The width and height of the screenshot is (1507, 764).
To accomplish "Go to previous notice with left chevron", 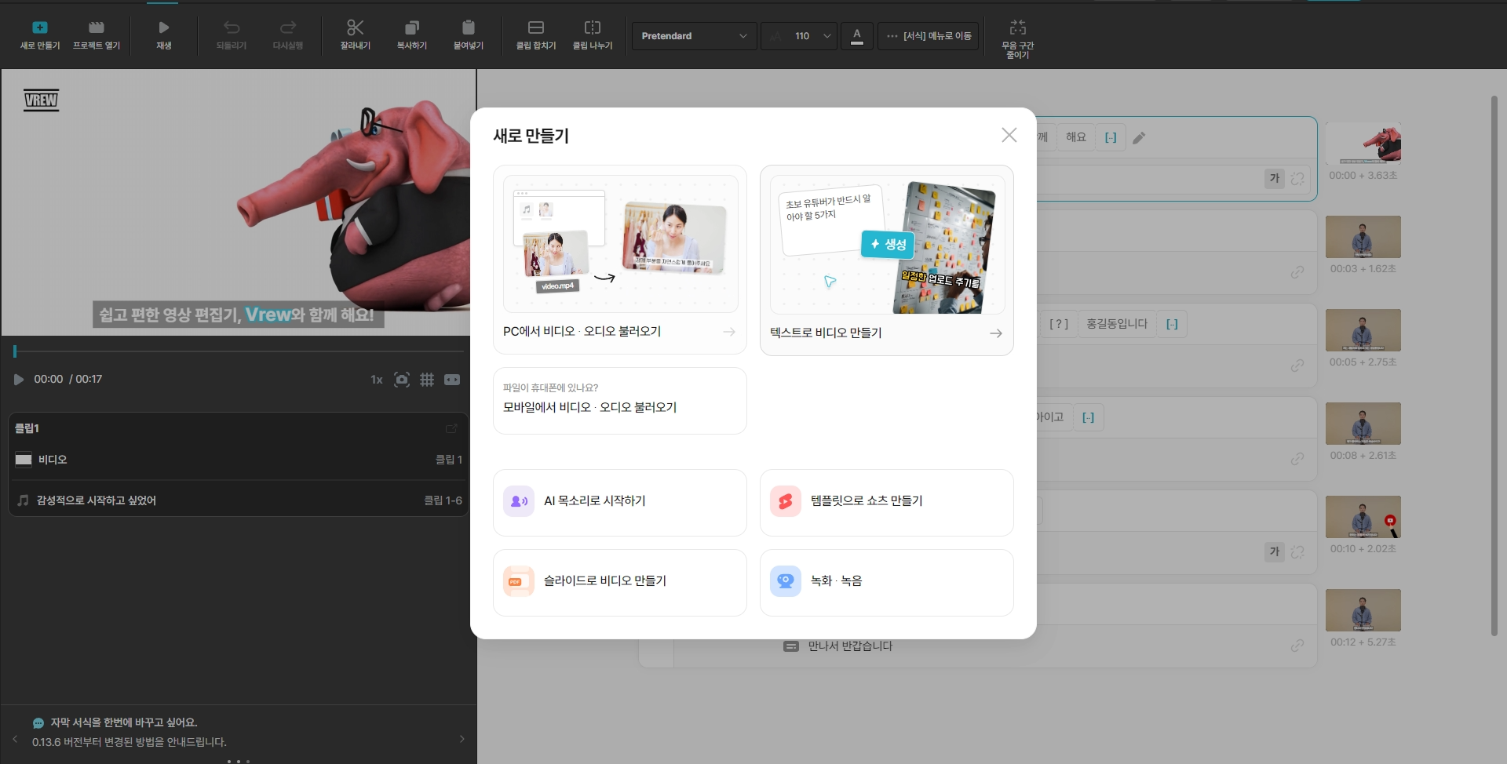I will point(15,739).
